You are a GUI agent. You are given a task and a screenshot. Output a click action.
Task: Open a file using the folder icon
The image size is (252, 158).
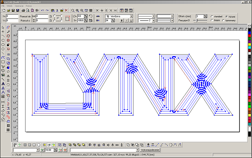pyautogui.click(x=9, y=11)
